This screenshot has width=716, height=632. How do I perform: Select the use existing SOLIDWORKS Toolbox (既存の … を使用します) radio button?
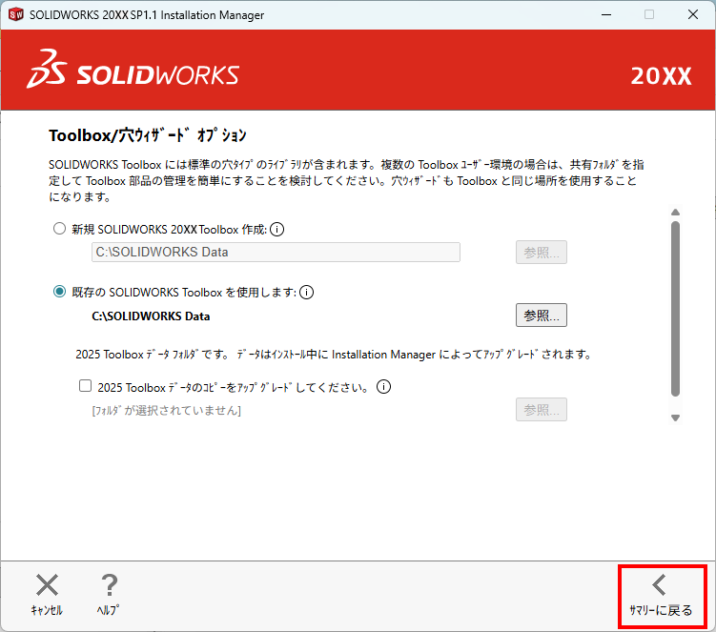[x=59, y=292]
